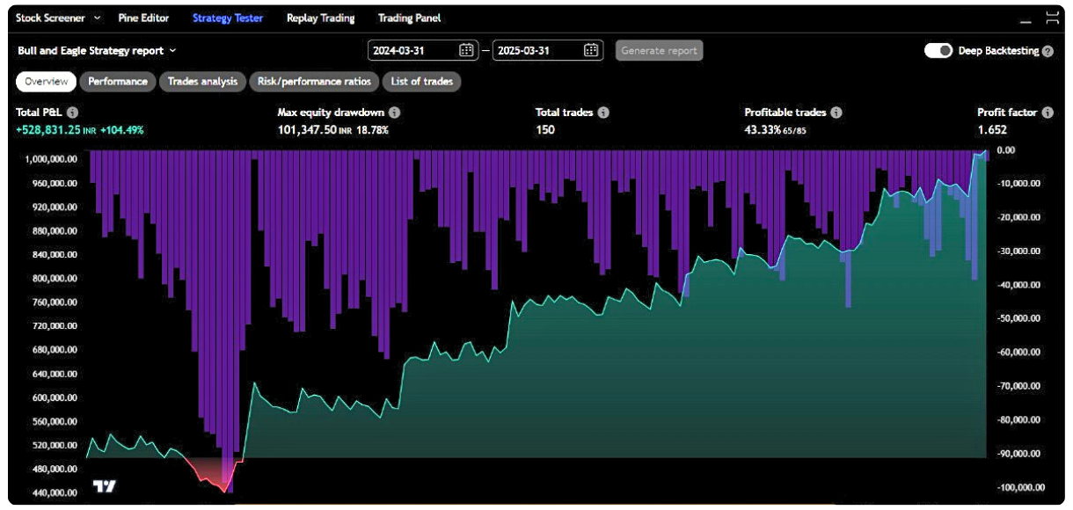The width and height of the screenshot is (1073, 510).
Task: Click the total trades count 150
Action: (x=544, y=130)
